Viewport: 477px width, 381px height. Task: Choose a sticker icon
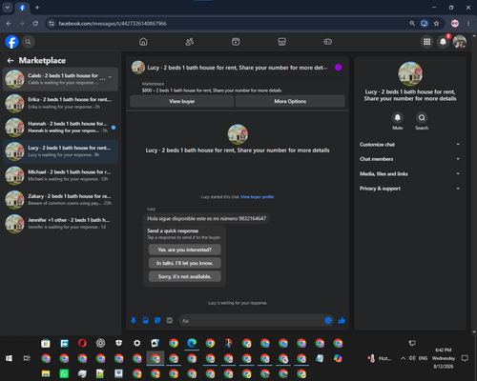[x=157, y=320]
